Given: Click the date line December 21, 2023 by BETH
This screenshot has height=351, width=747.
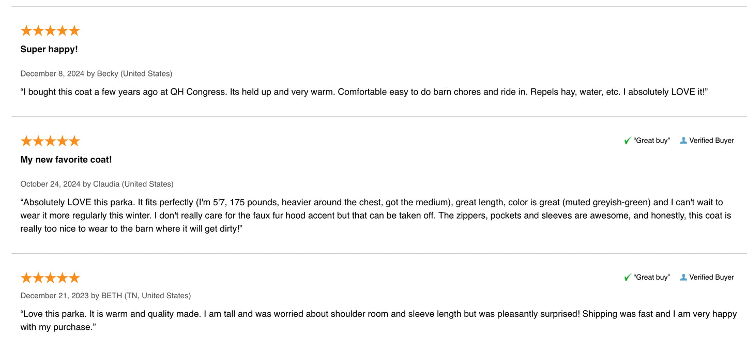Looking at the screenshot, I should point(105,296).
